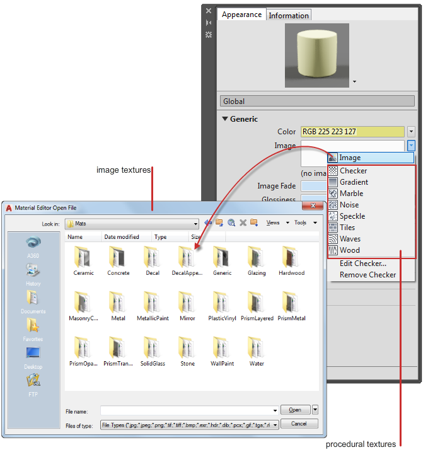The width and height of the screenshot is (428, 452).
Task: Choose Edit Checker... menu item
Action: [x=363, y=264]
